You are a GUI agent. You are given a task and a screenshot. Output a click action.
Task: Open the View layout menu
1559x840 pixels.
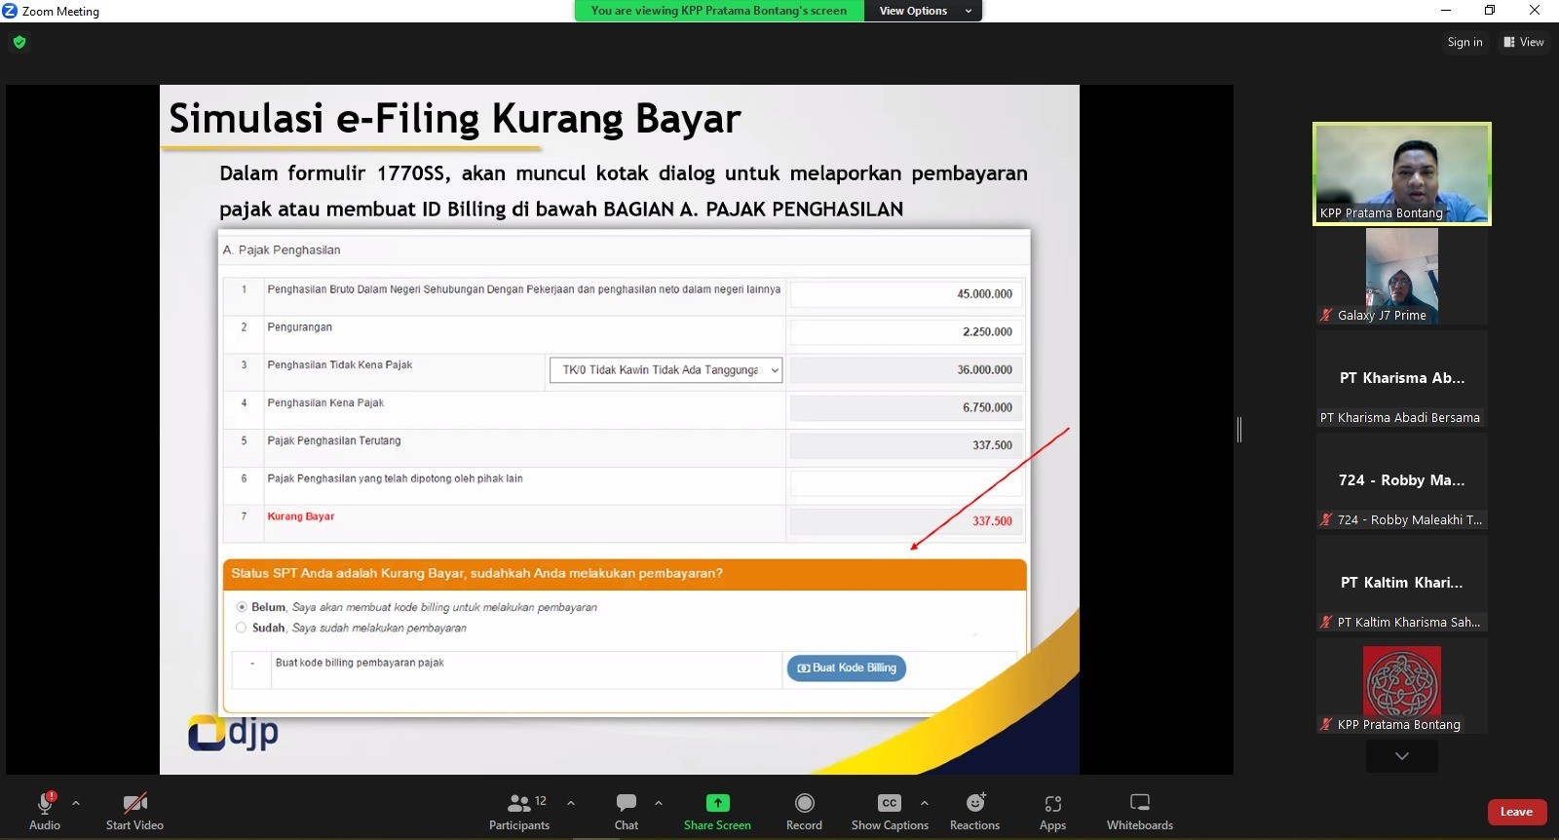click(x=1524, y=42)
